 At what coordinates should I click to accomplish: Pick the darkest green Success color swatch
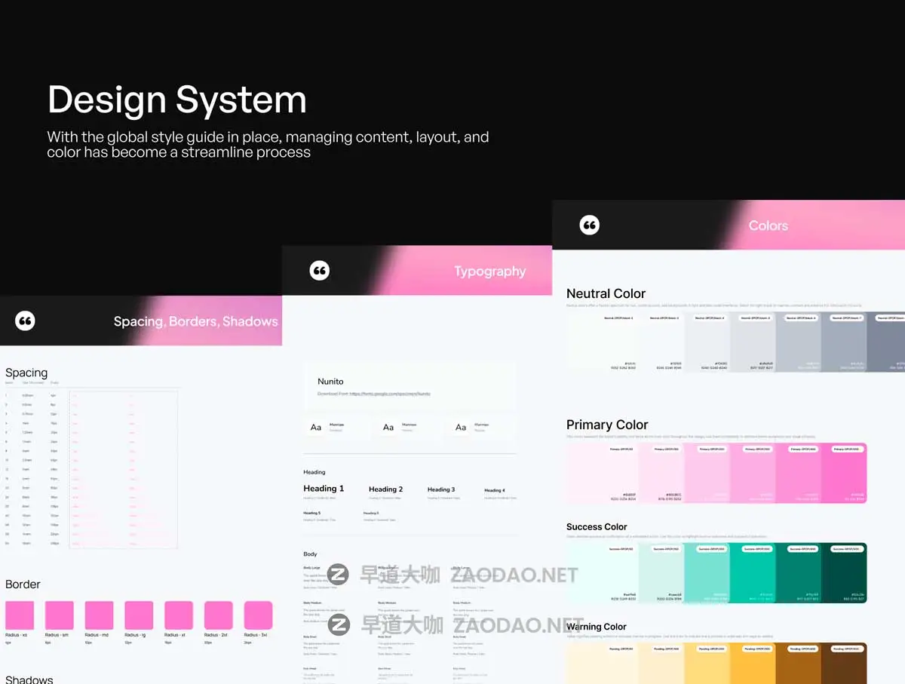pos(844,573)
